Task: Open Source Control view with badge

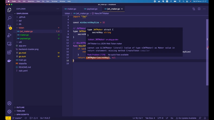Action: pos(9,27)
